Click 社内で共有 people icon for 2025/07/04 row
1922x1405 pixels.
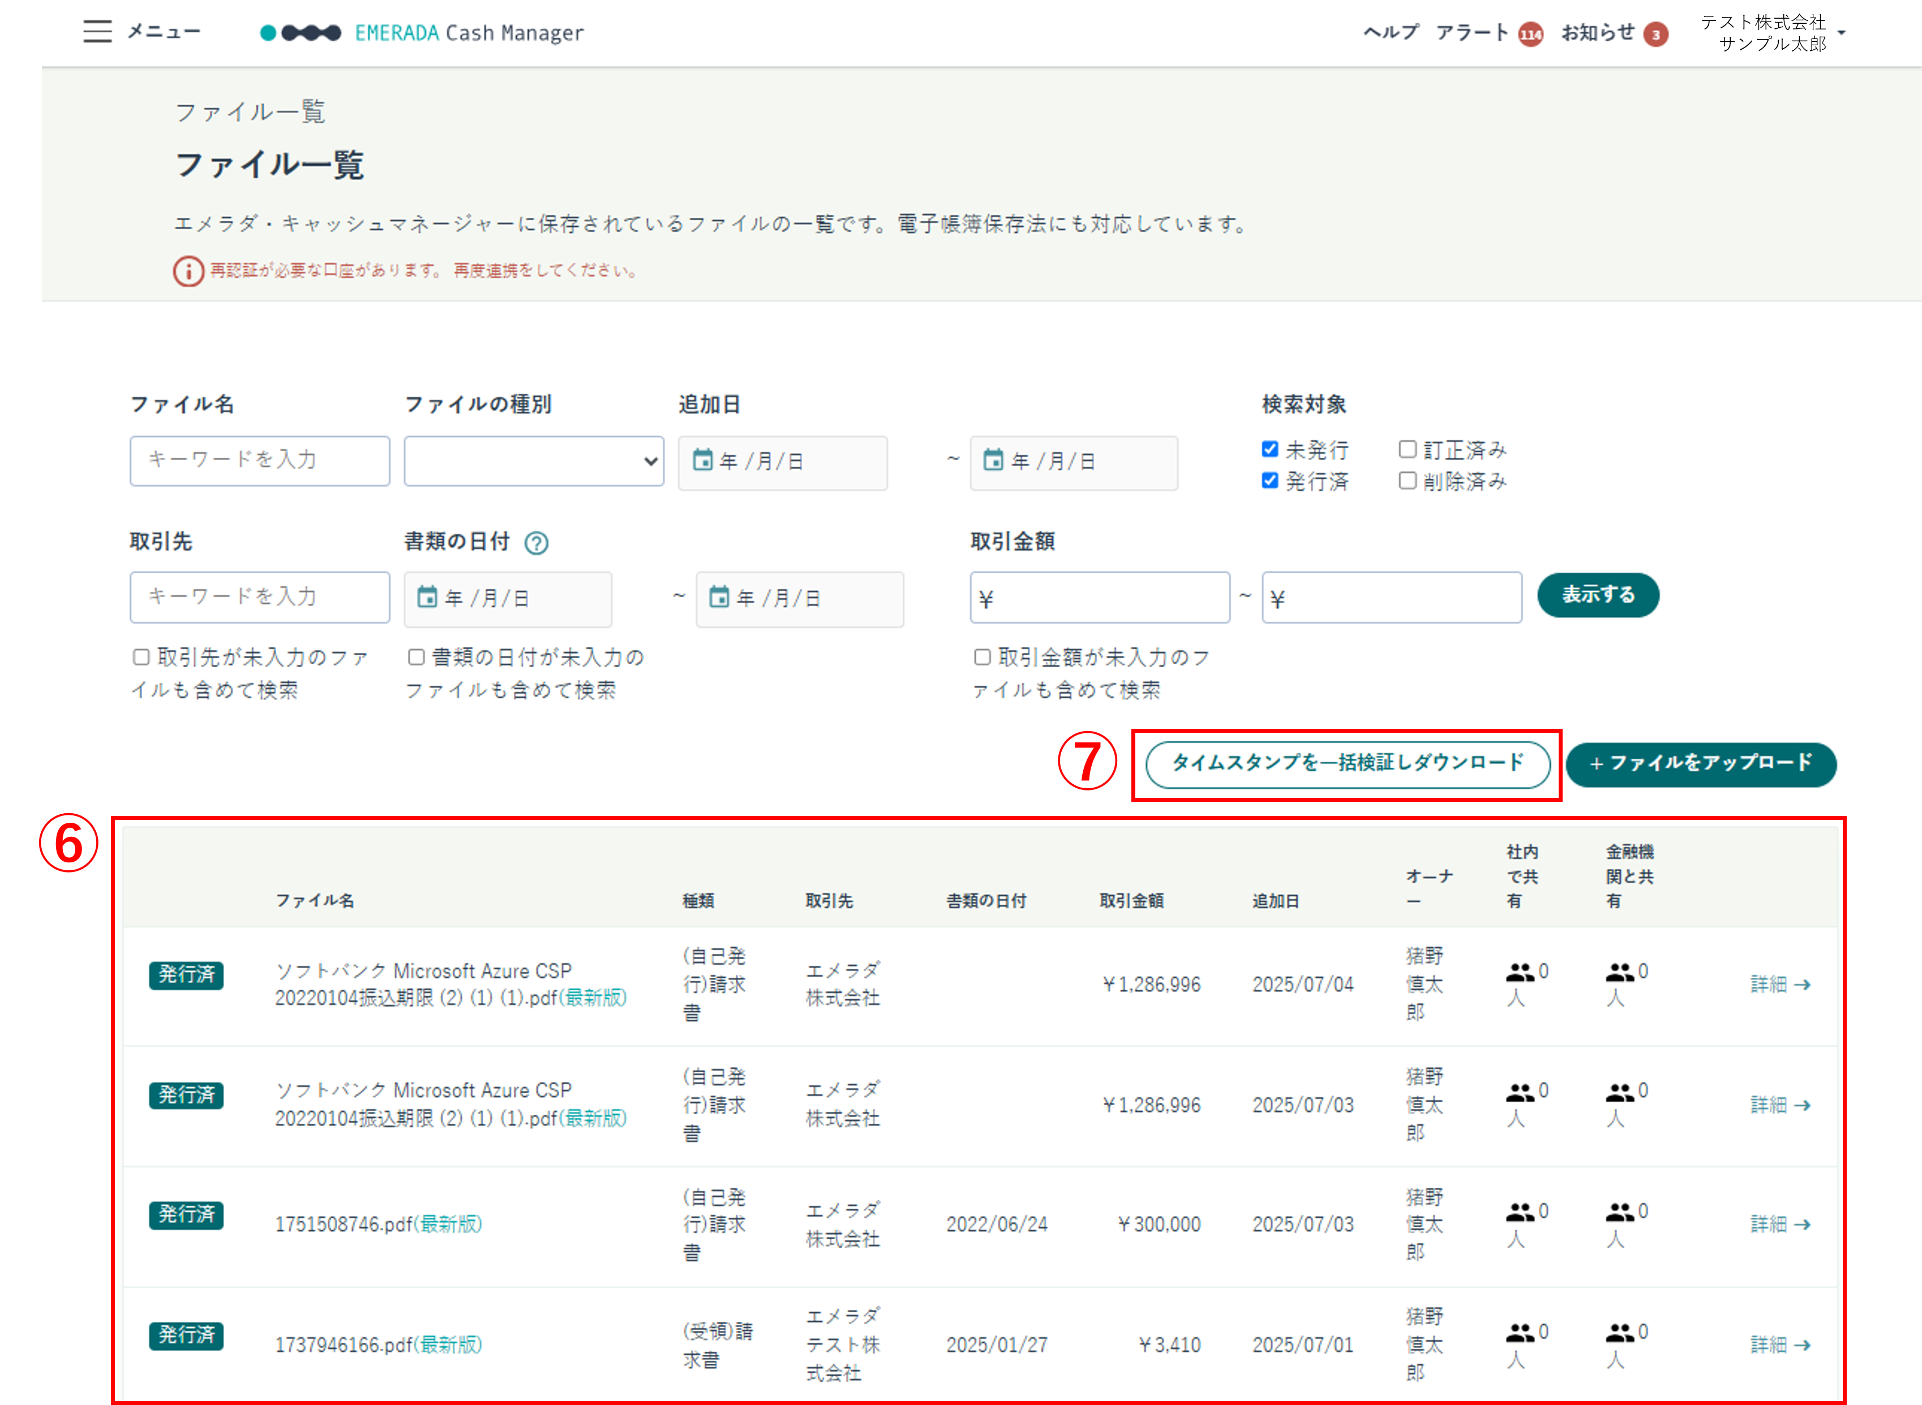coord(1520,971)
